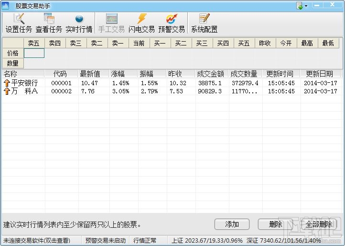345x246 pixels.
Task: Select the 实时行情 clock icon
Action: [x=79, y=19]
